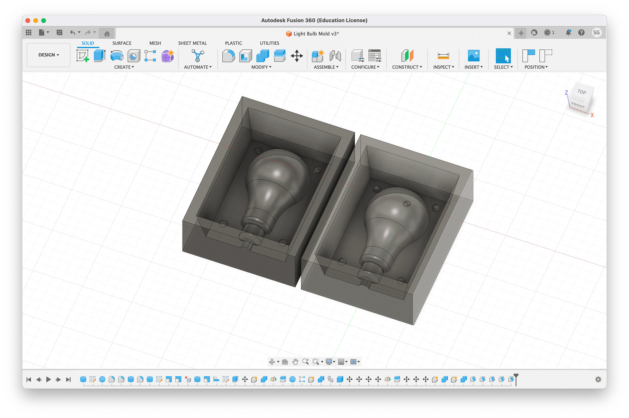The image size is (629, 418).
Task: Open the notifications bell
Action: click(568, 33)
